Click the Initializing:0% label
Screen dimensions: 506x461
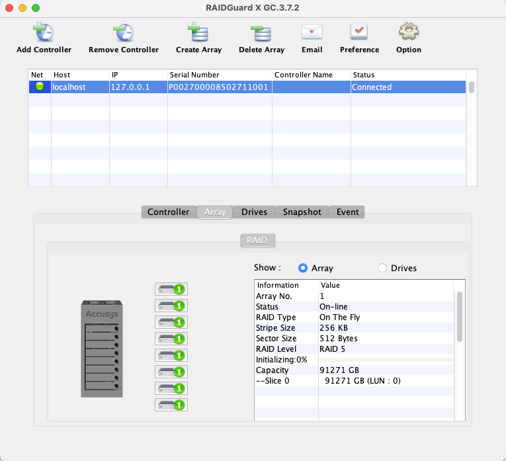(281, 360)
